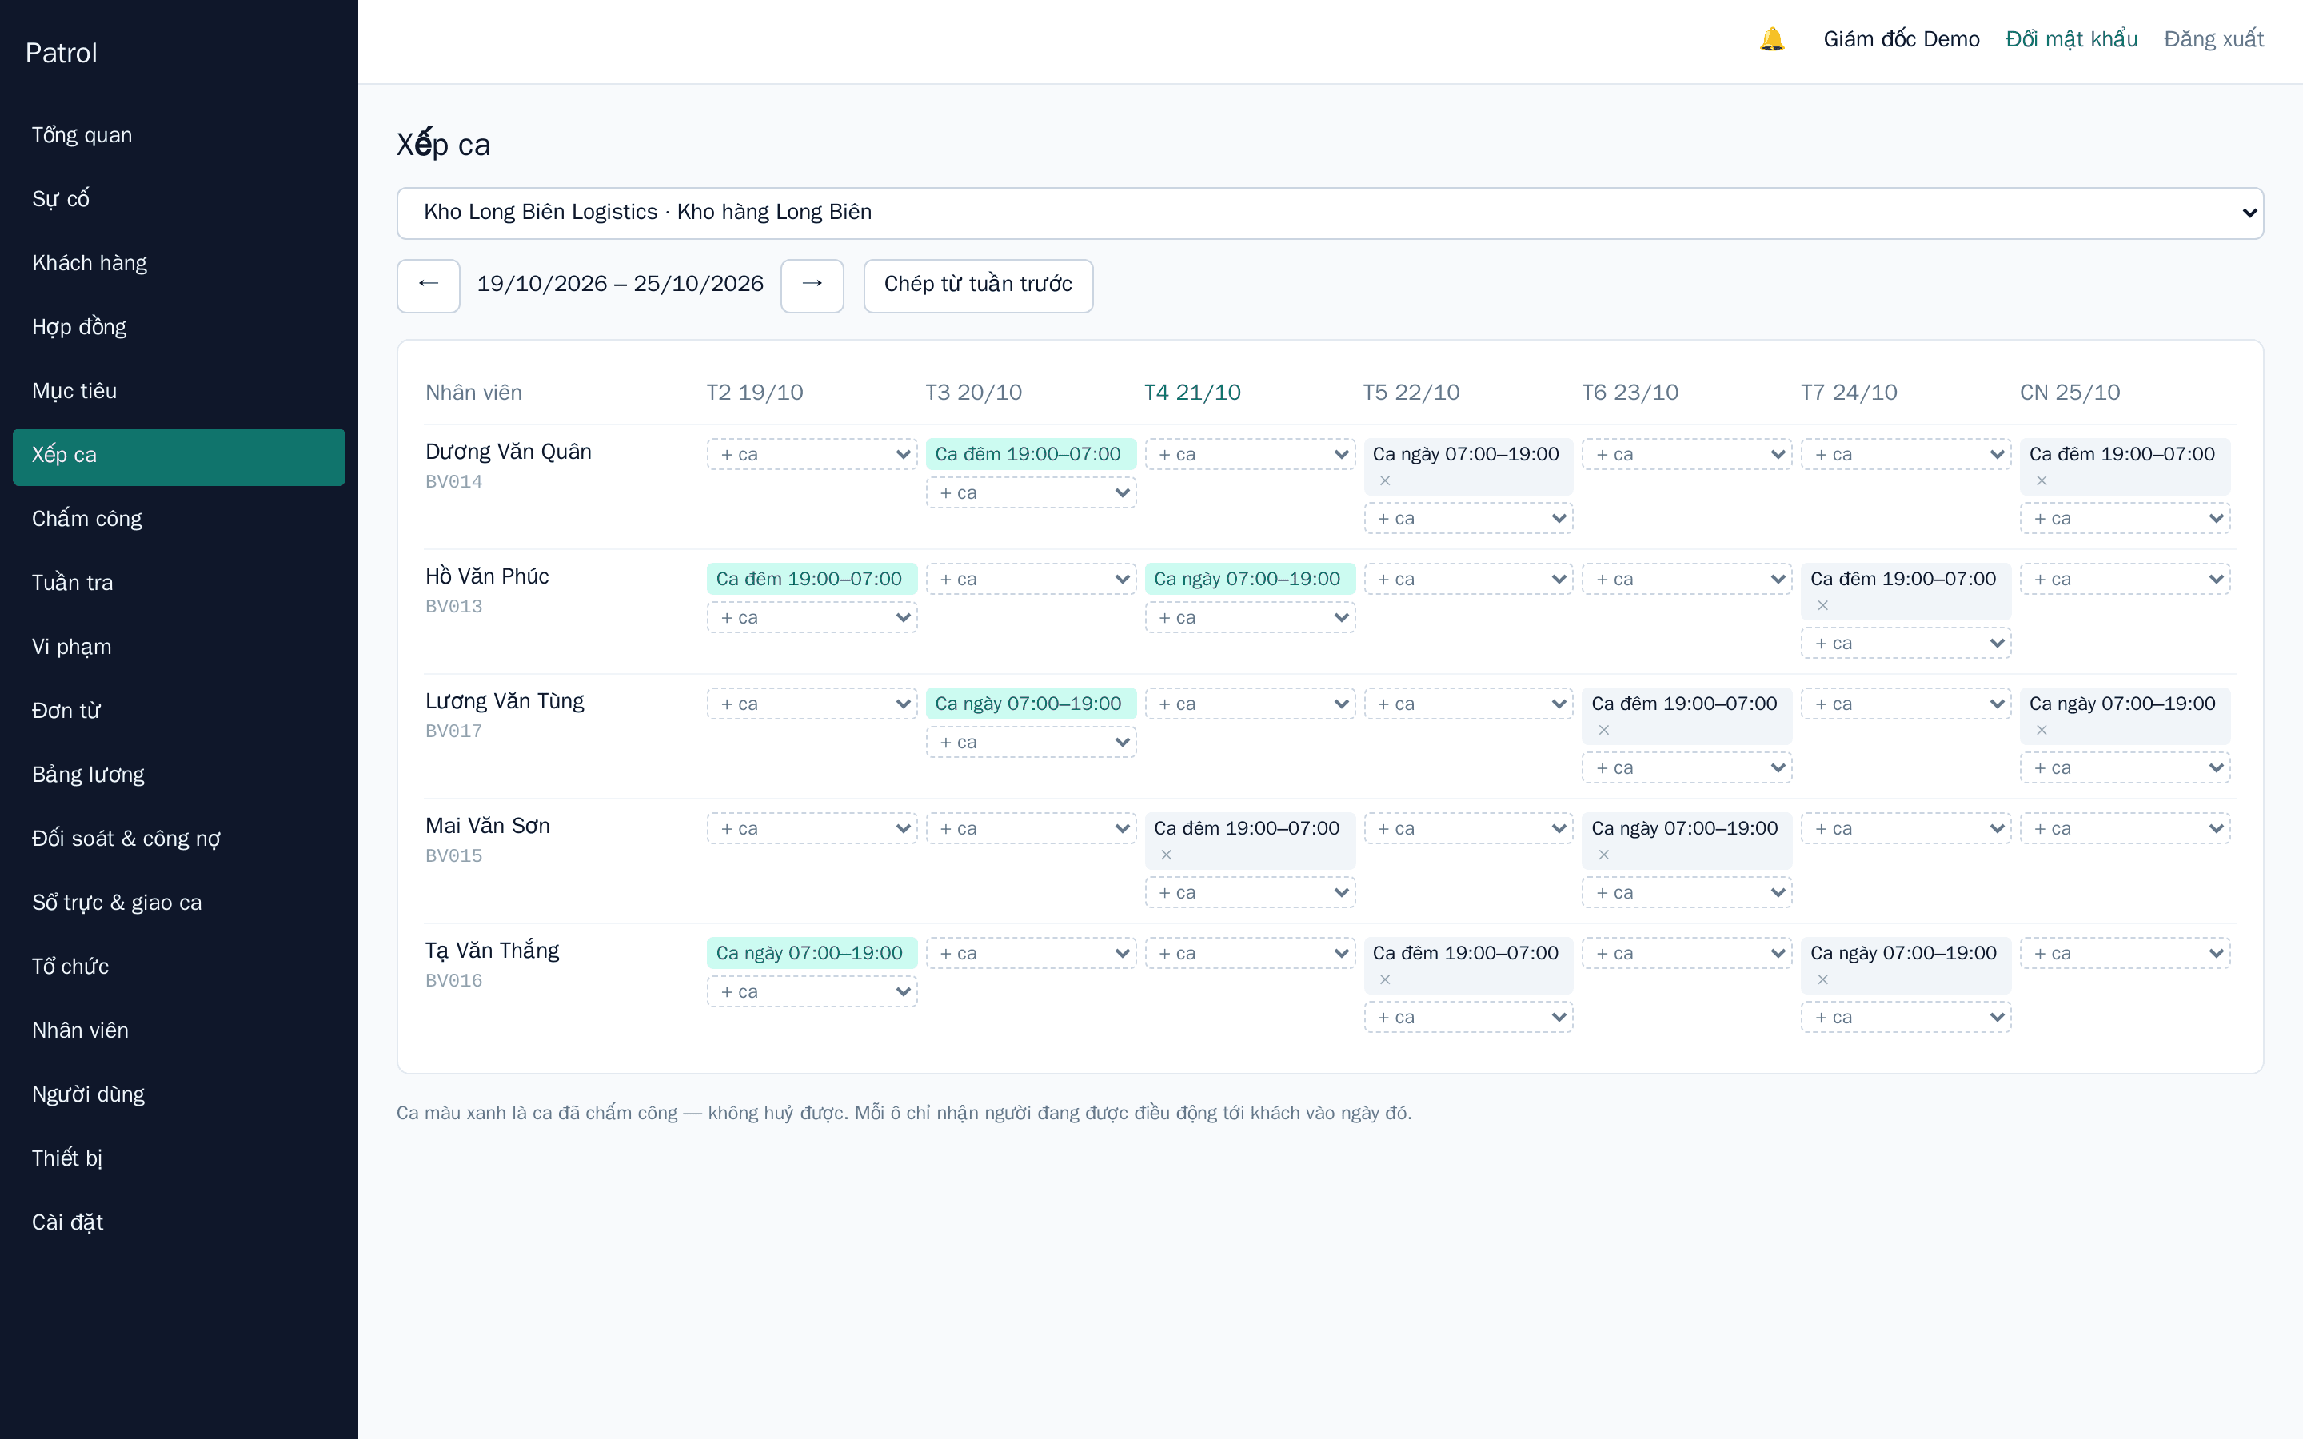Open Tuần tra in the sidebar

179,583
